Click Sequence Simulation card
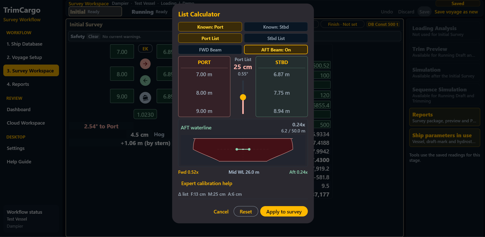The image size is (485, 237). tap(445, 95)
